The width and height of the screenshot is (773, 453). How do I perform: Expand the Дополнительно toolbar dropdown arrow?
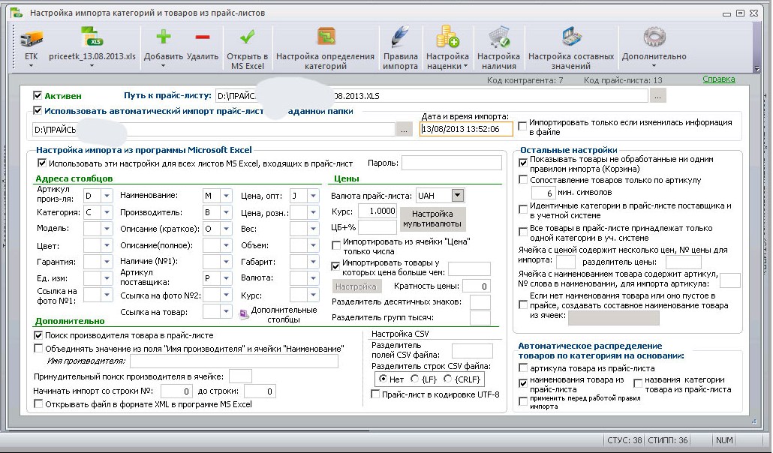(654, 65)
